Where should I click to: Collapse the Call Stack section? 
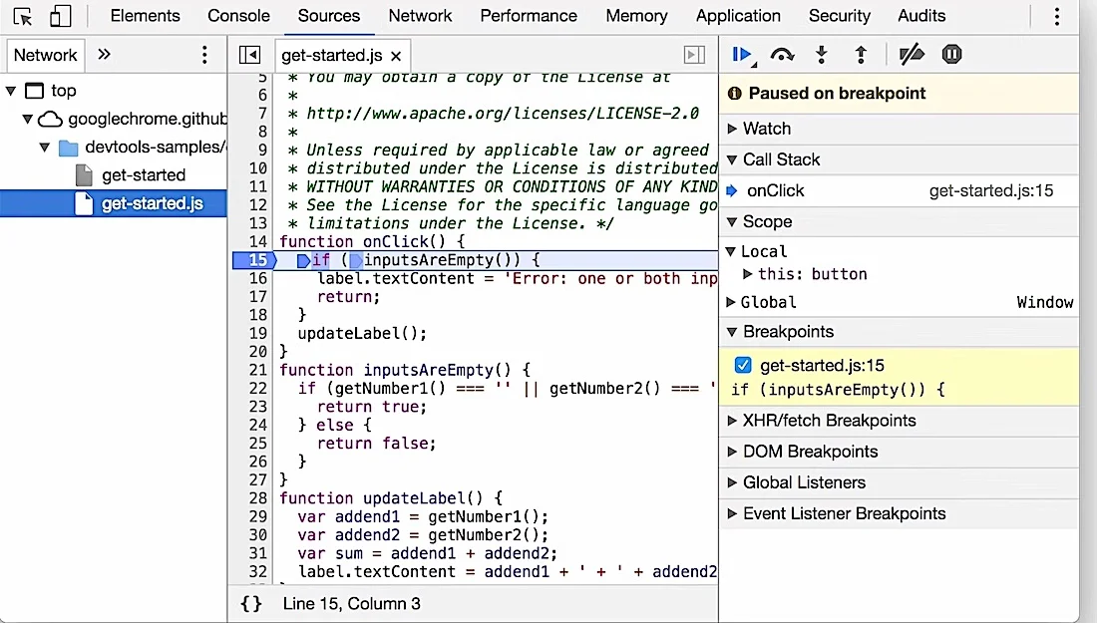click(732, 159)
